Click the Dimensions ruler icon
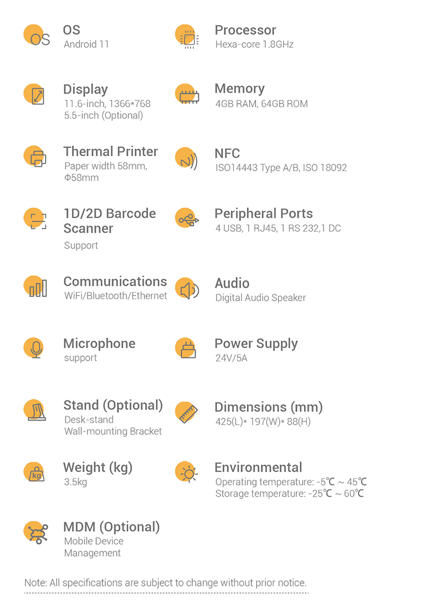This screenshot has width=442, height=605. pos(186,413)
